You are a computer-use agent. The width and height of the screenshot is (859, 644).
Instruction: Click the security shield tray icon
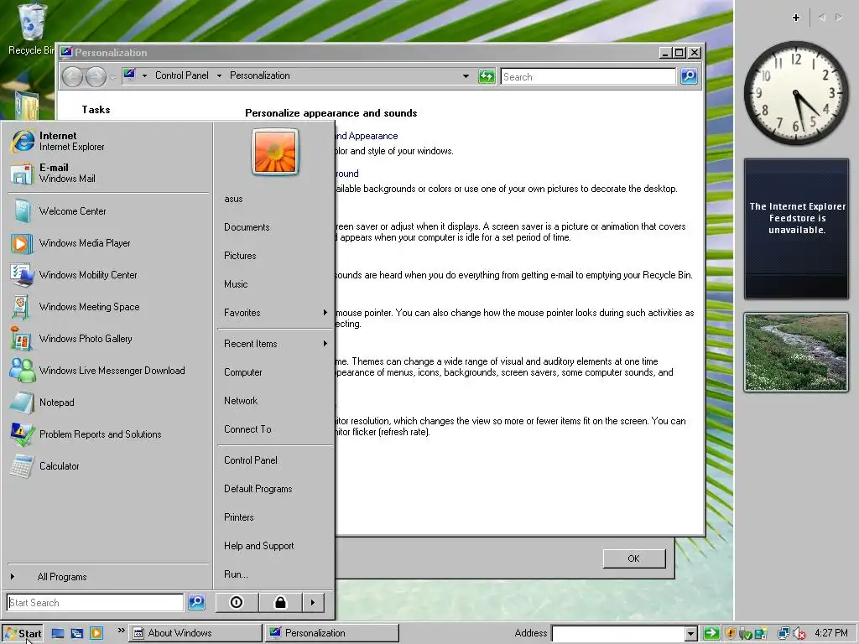(x=730, y=634)
